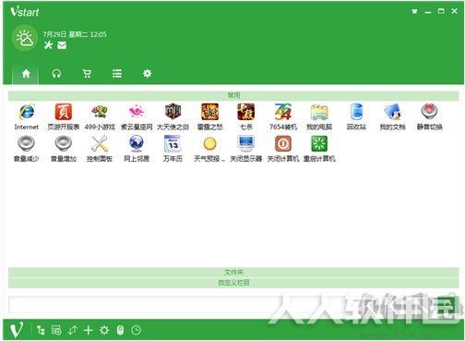This screenshot has height=341, width=465.
Task: Expand the 自定义栏目 category bar
Action: coord(233,283)
